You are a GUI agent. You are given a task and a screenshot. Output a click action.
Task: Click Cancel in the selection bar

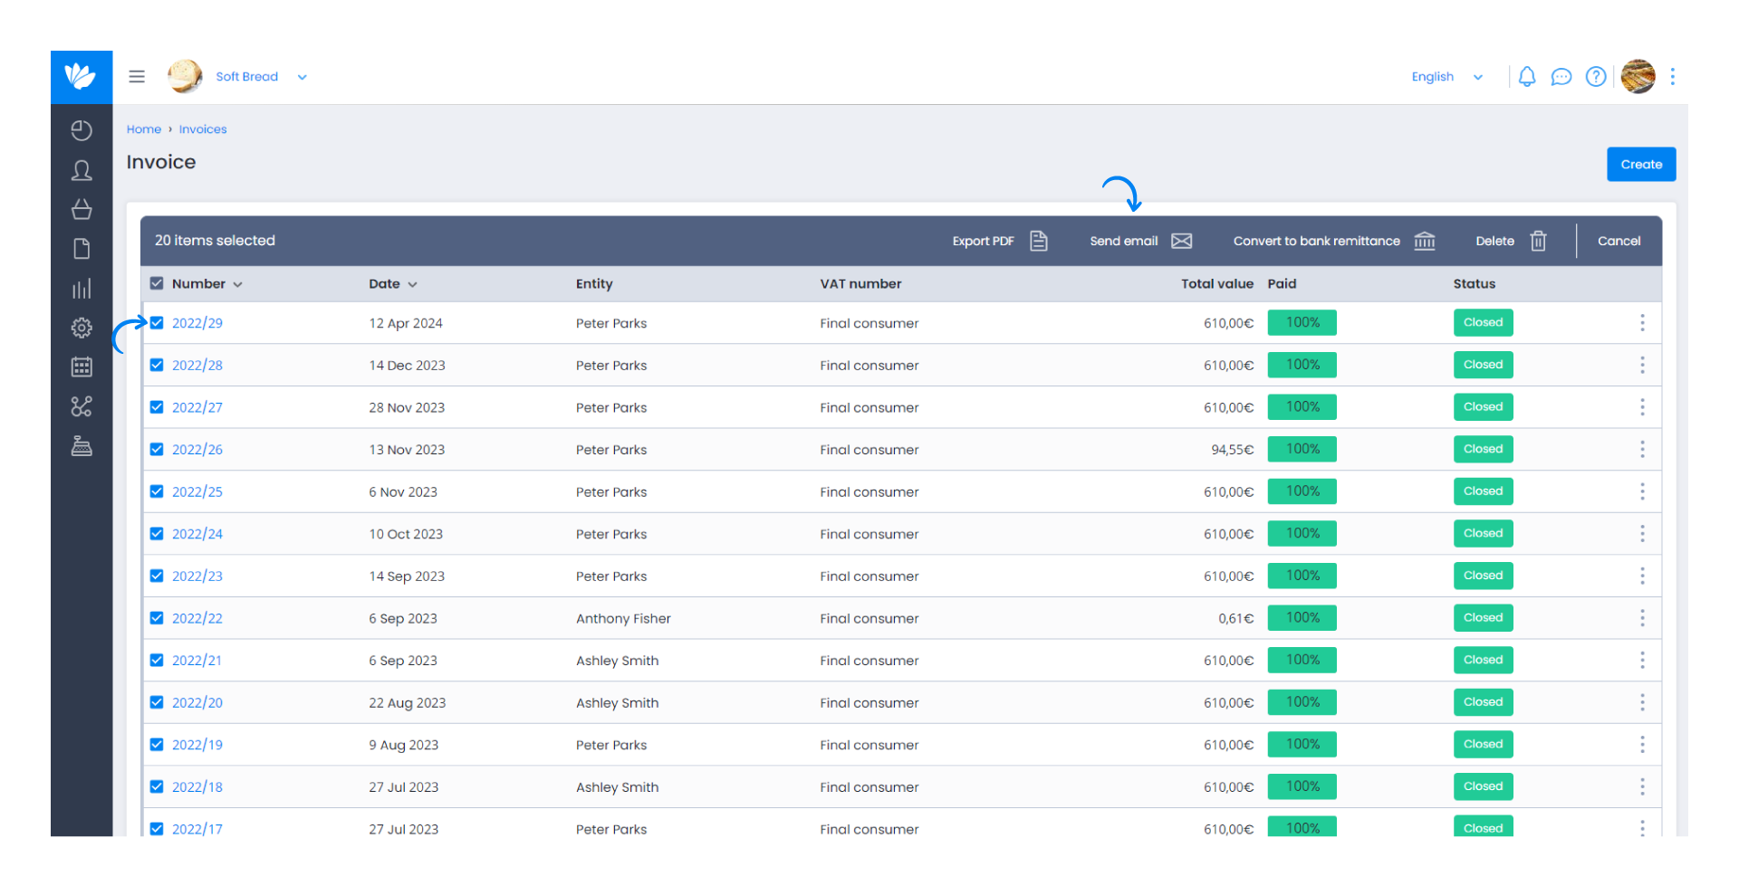(1619, 241)
